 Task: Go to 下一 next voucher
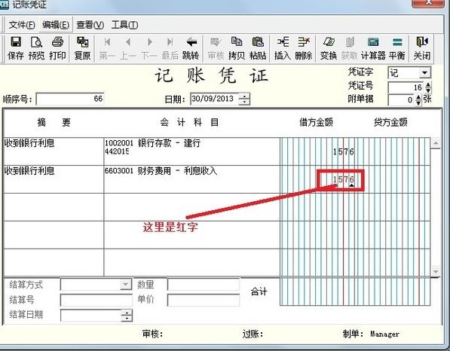coord(149,48)
